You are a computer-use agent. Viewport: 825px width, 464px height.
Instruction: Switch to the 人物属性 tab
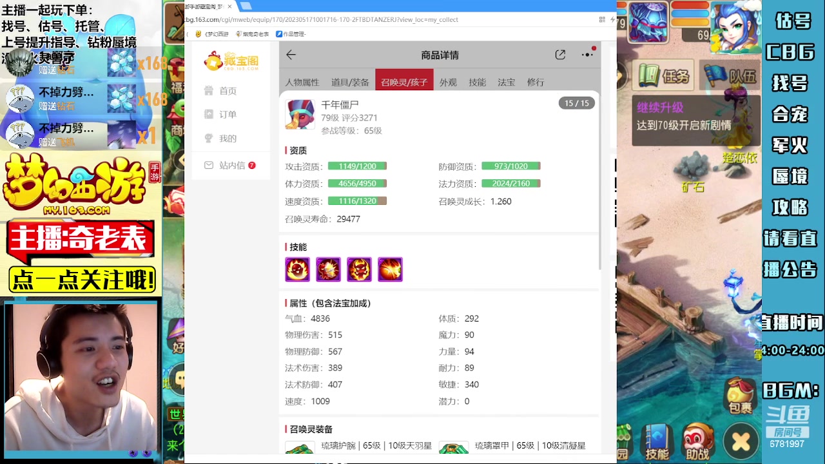point(303,82)
